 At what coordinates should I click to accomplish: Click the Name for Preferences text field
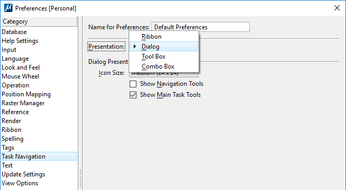click(201, 27)
